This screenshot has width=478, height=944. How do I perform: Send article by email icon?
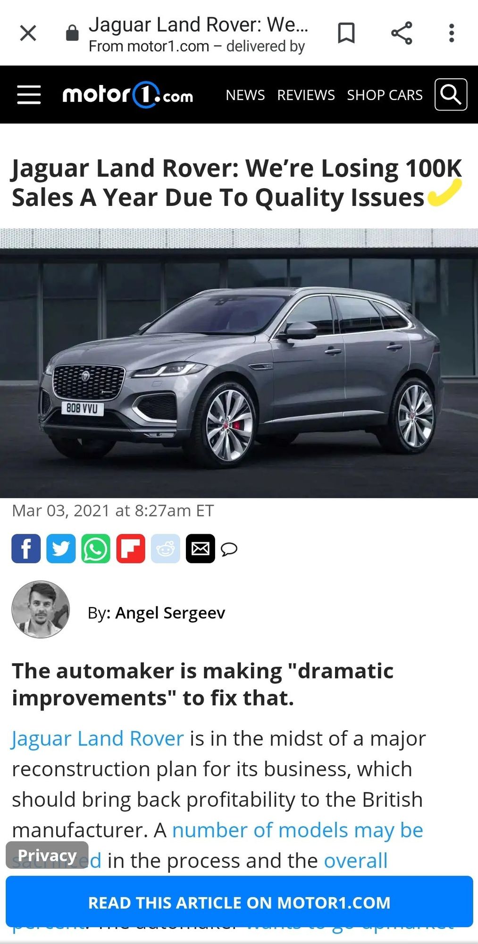click(x=201, y=548)
